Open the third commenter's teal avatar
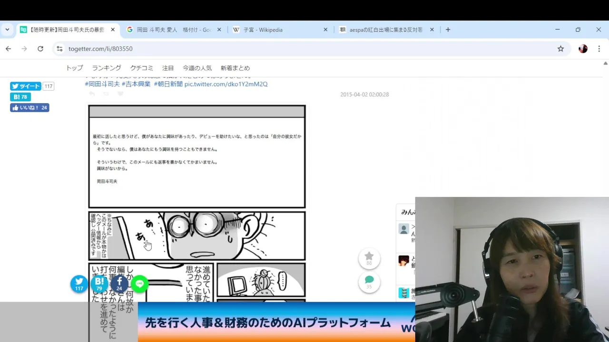This screenshot has width=609, height=342. (403, 293)
